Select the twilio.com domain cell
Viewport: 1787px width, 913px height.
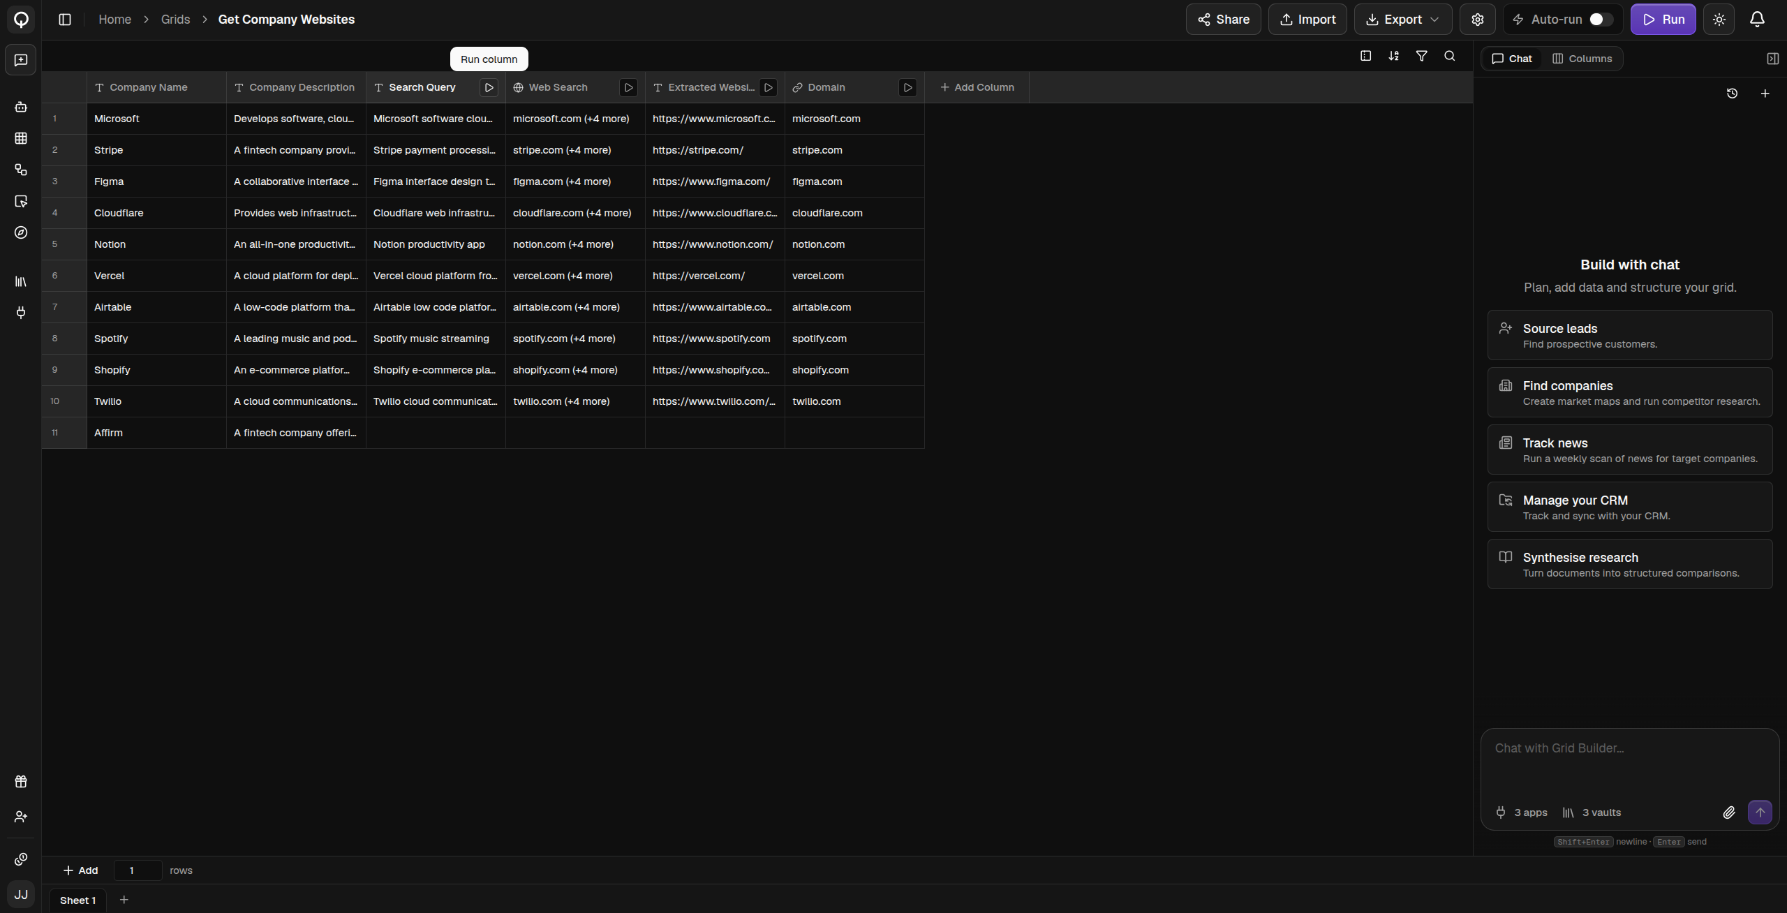(x=854, y=401)
